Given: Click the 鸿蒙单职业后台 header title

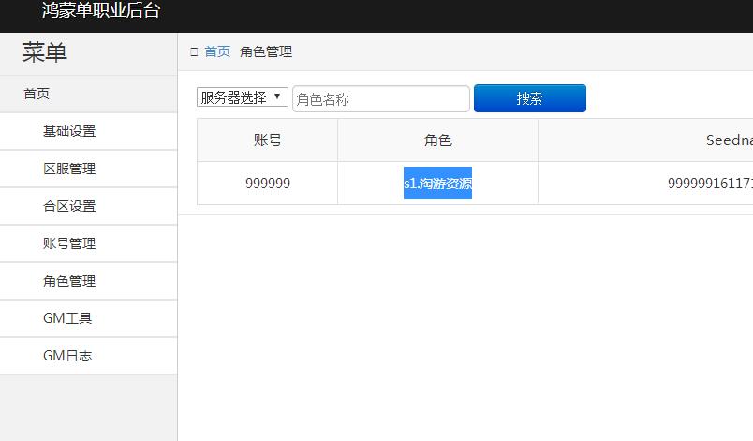Looking at the screenshot, I should [101, 11].
